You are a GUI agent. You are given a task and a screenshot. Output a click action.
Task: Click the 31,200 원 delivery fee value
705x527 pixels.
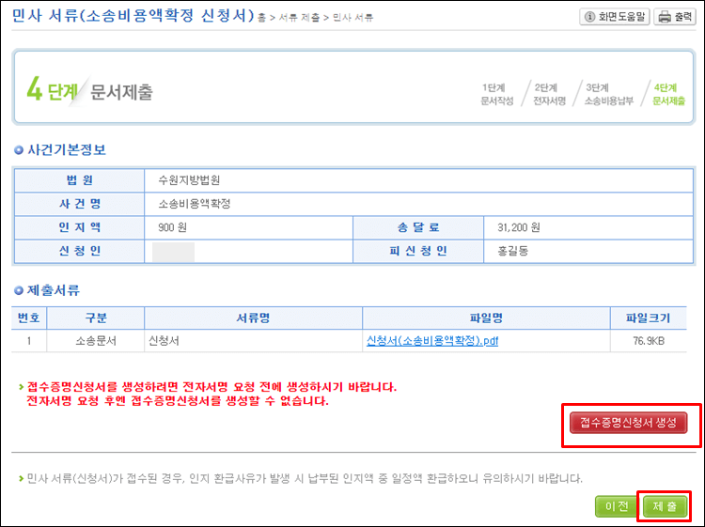point(518,227)
